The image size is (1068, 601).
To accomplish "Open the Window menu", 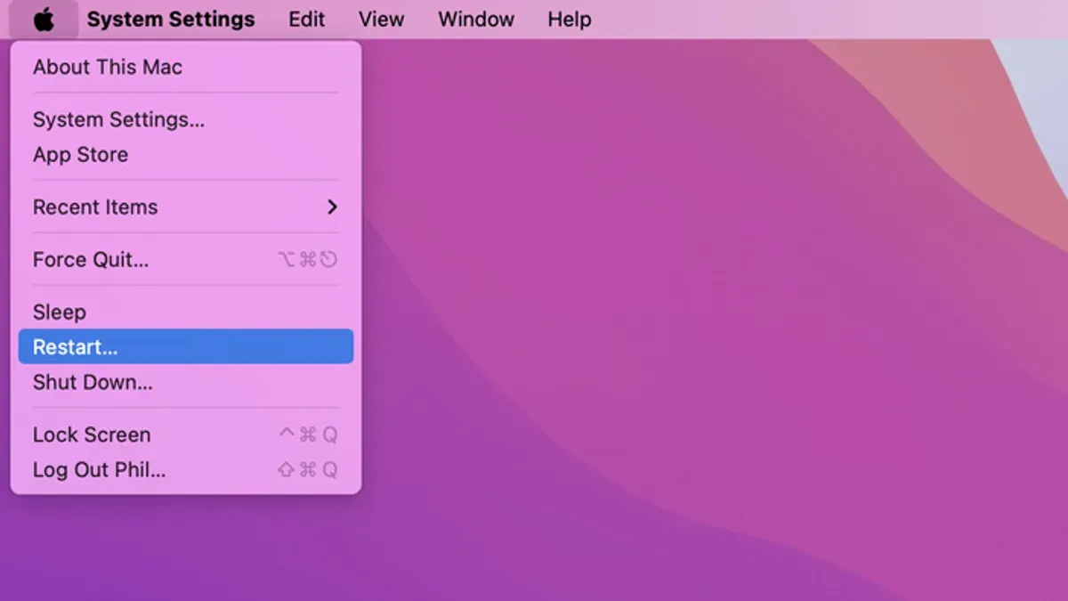I will pos(476,20).
